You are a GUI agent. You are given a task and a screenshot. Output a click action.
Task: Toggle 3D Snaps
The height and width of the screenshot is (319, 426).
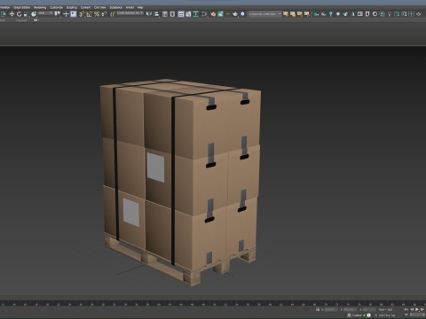click(x=82, y=14)
